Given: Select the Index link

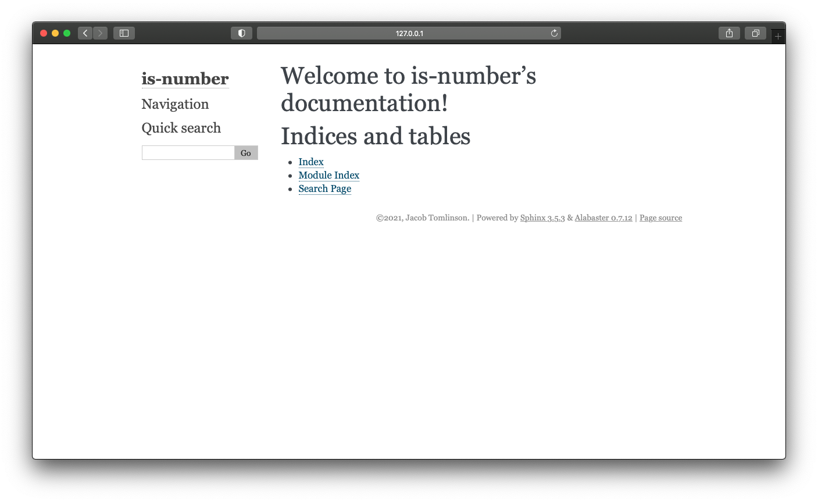Looking at the screenshot, I should point(310,162).
